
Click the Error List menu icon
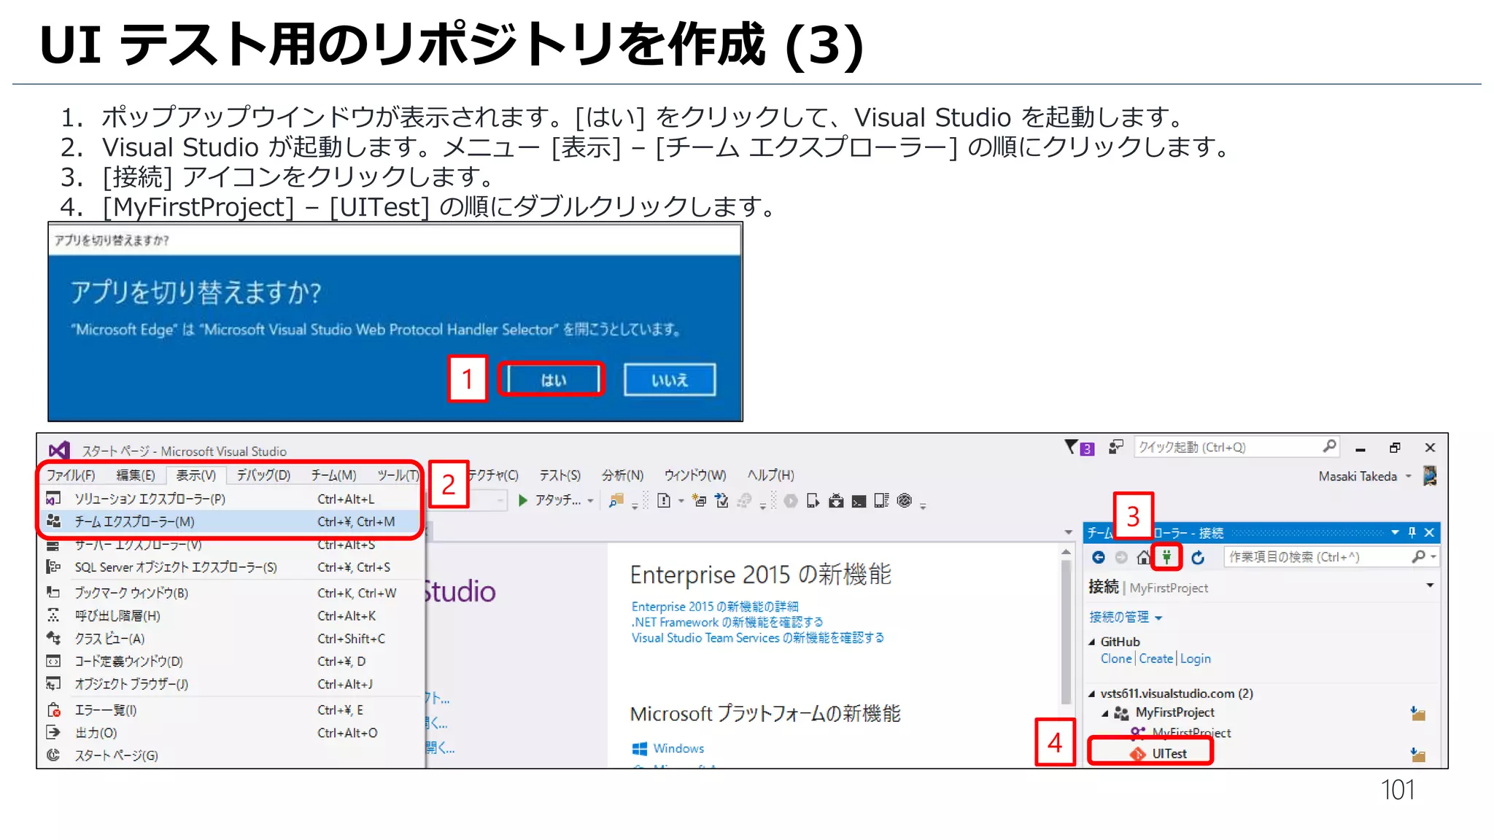(x=53, y=710)
